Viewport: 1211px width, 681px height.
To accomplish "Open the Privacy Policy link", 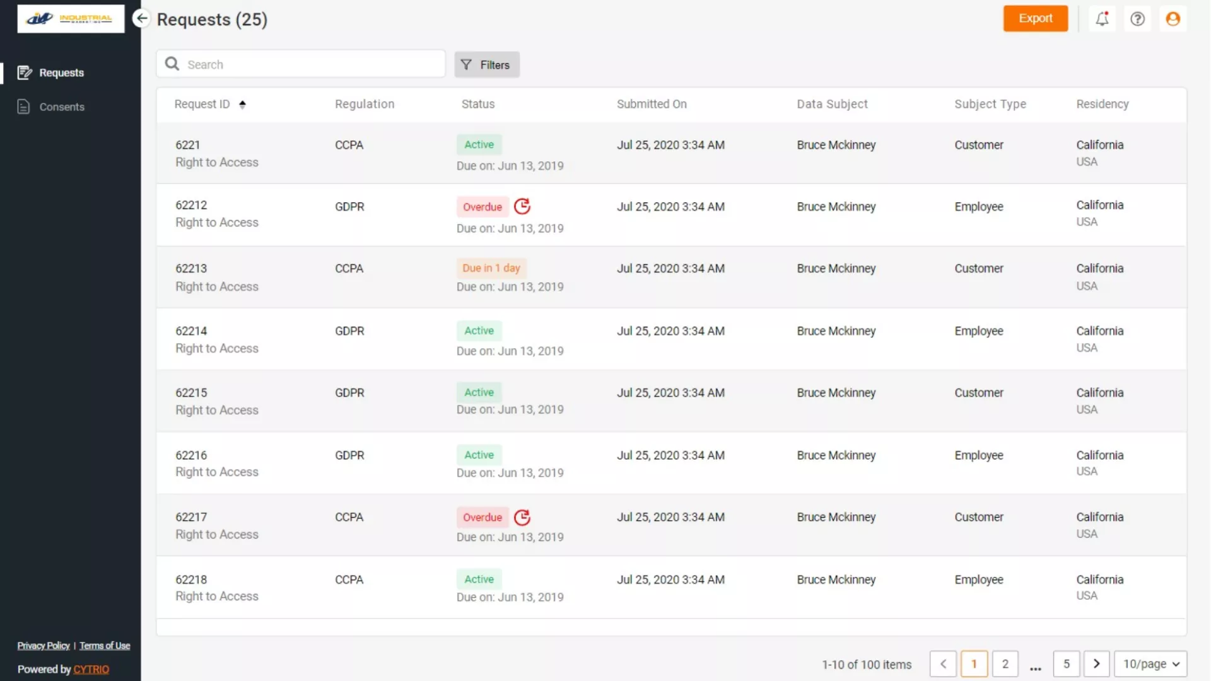I will (x=44, y=645).
